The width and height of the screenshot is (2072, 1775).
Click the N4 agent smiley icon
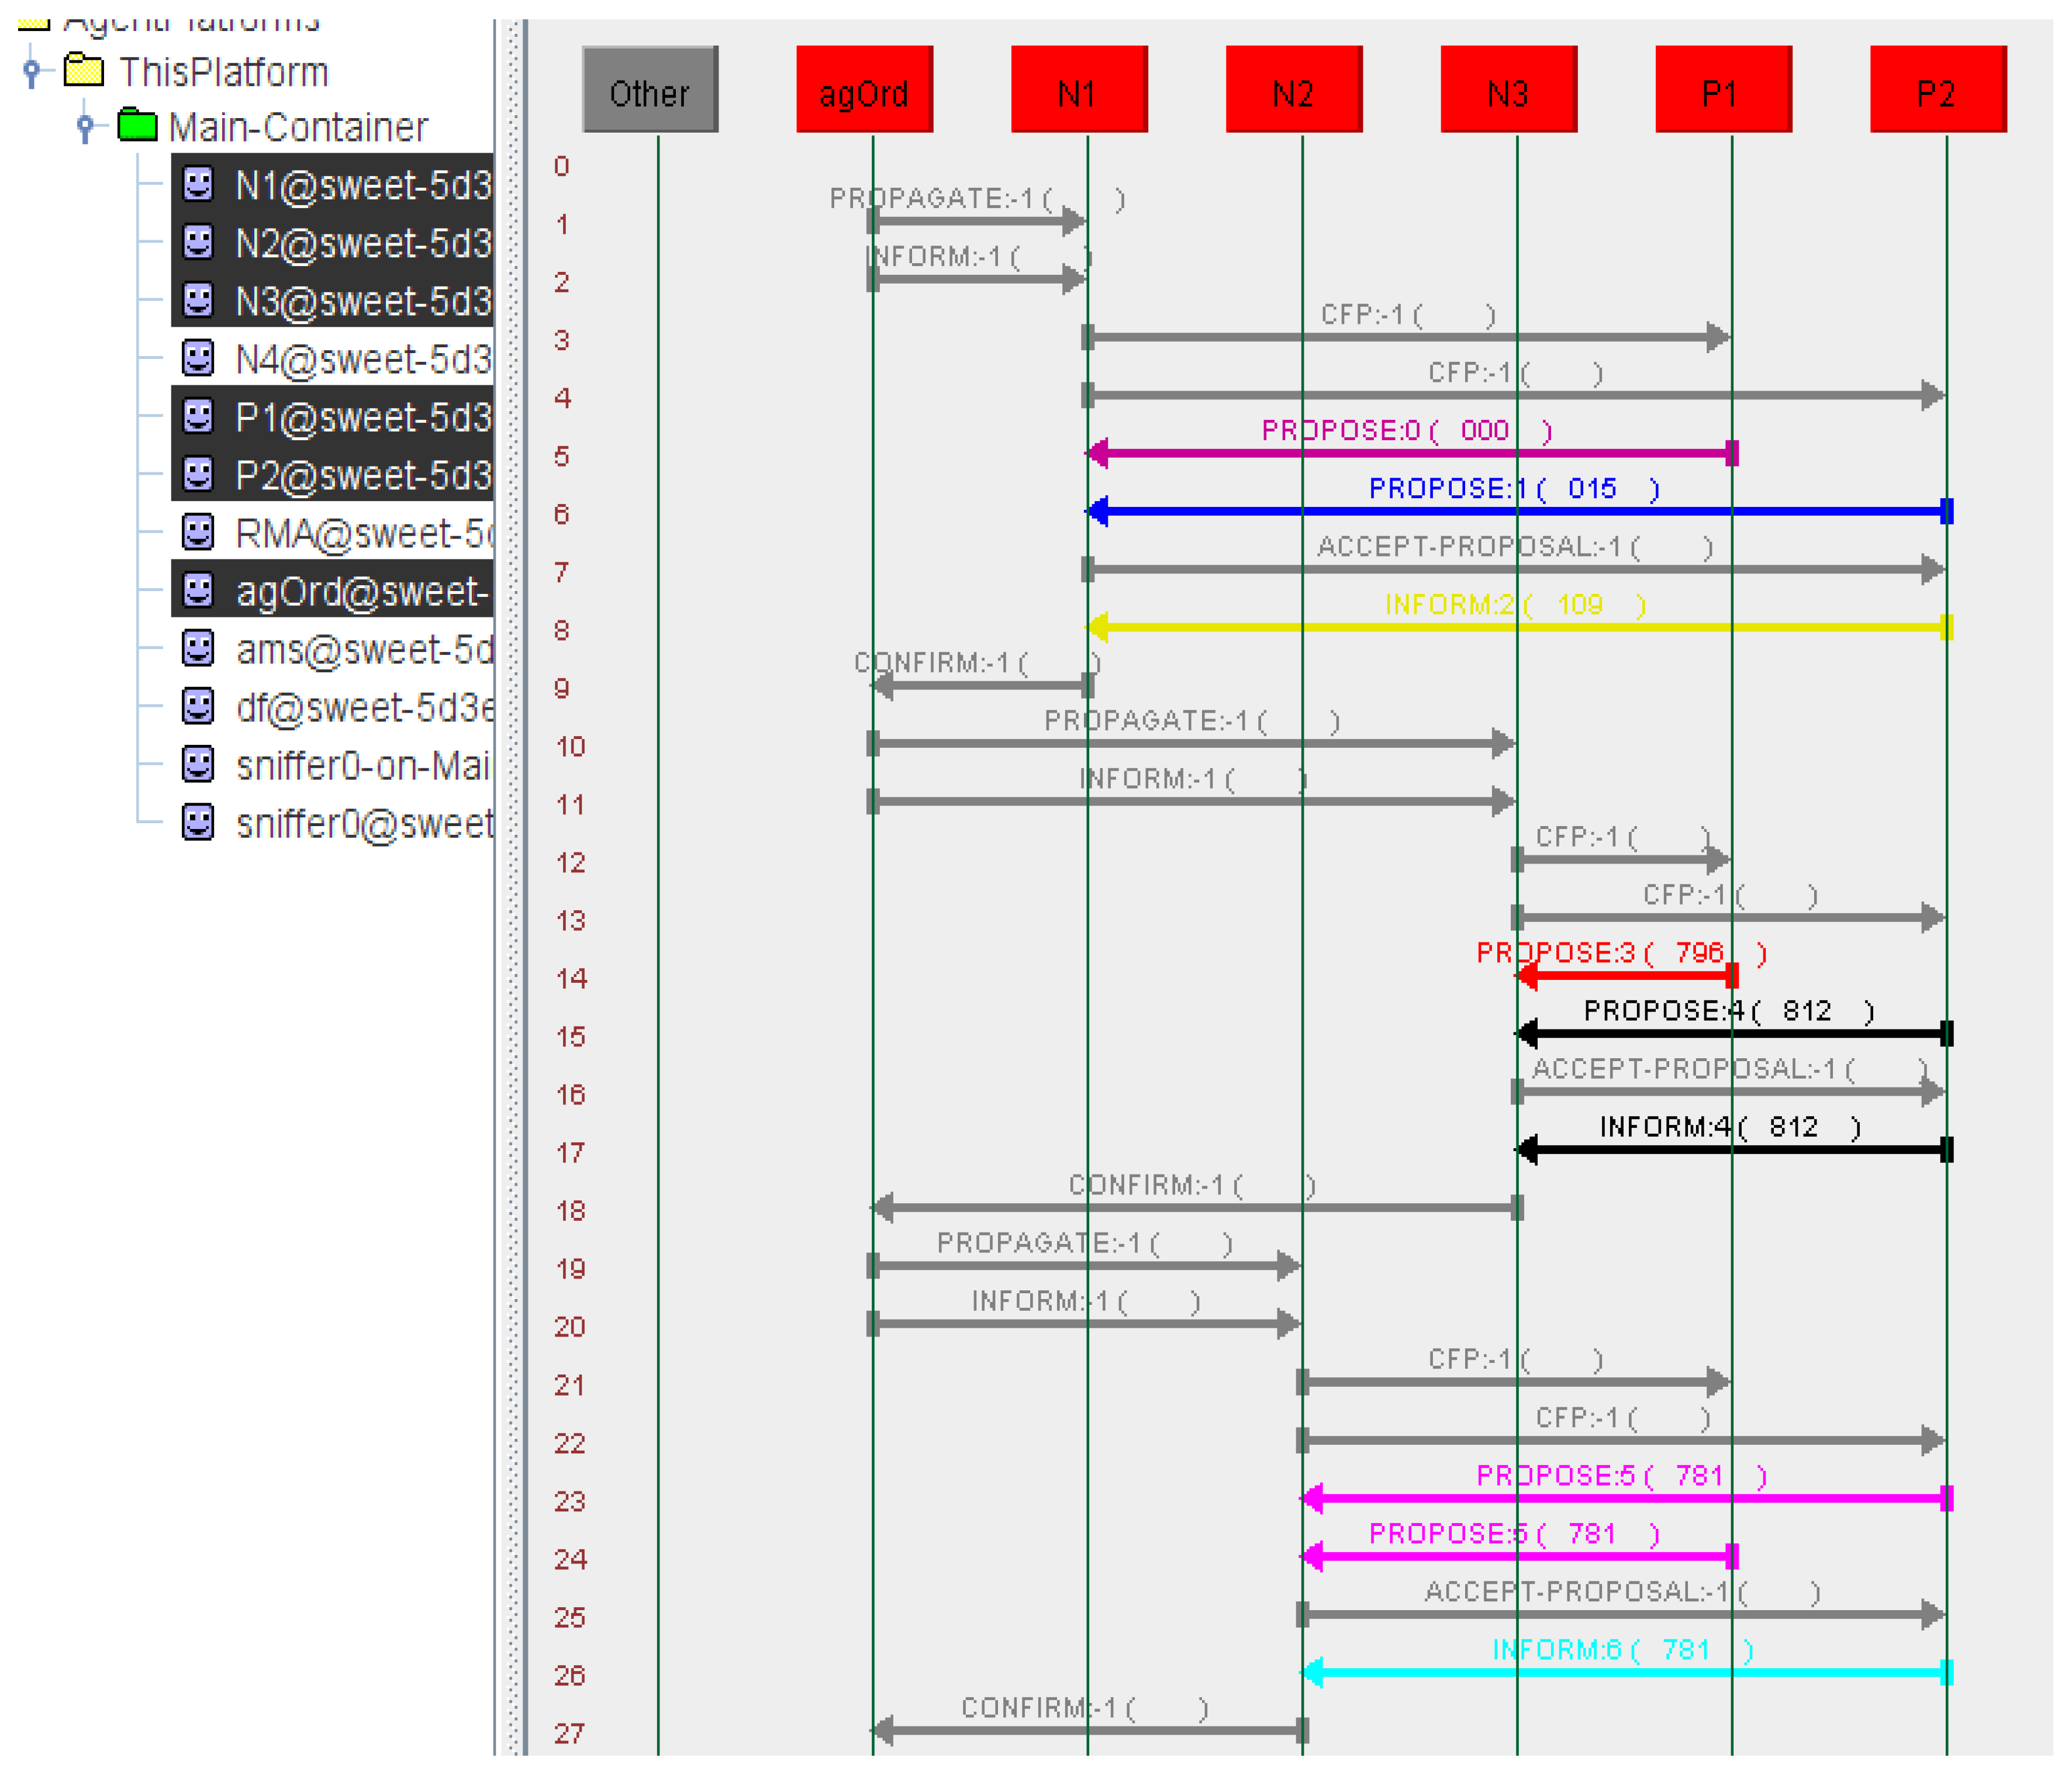pos(198,358)
